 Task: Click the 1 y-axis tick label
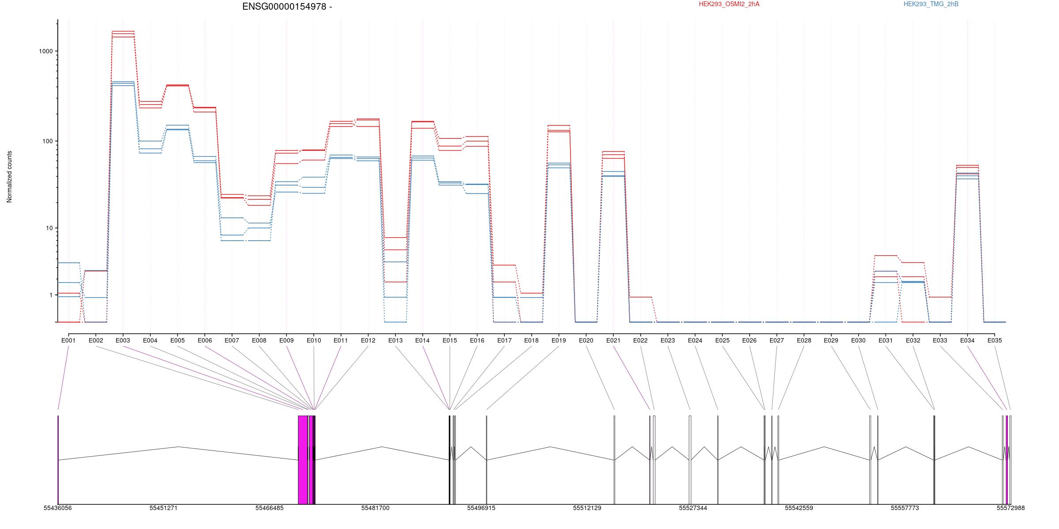tap(51, 295)
